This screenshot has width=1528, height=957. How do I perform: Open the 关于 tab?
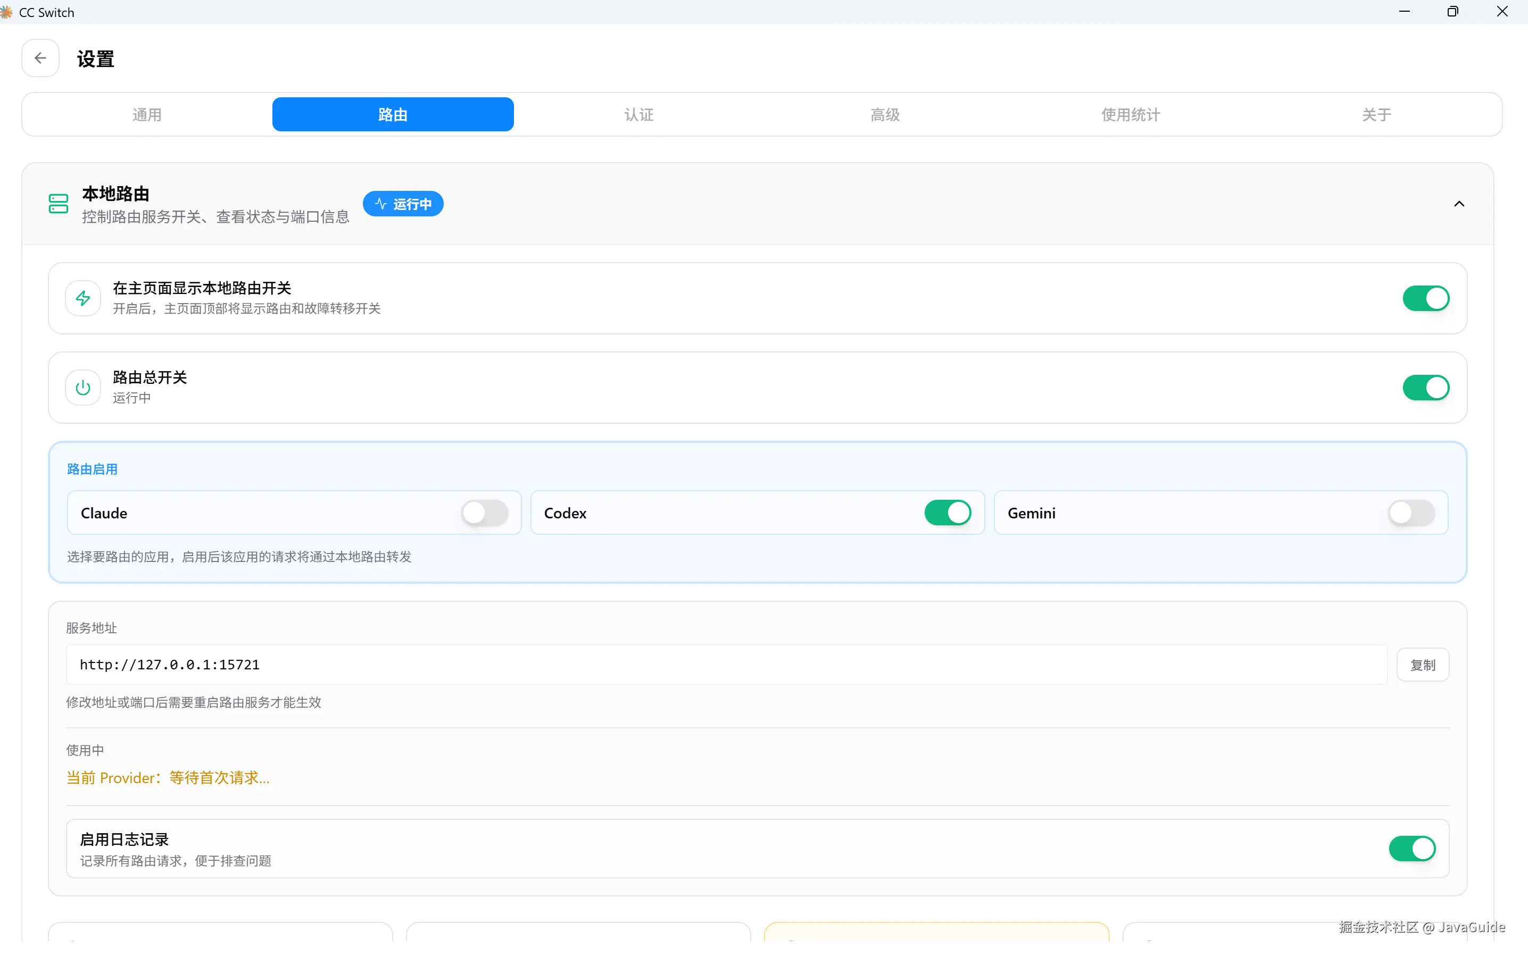[1377, 114]
